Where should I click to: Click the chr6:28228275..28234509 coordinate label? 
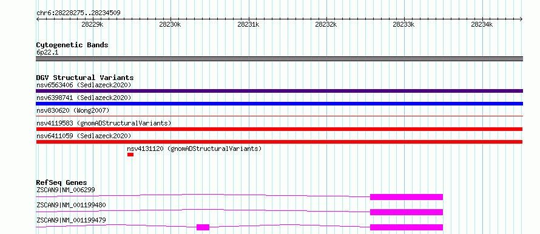[x=78, y=13]
